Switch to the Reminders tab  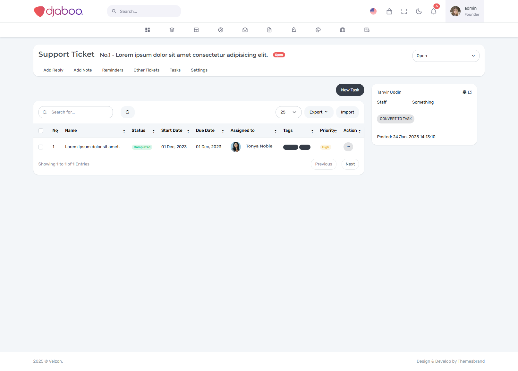coord(113,70)
